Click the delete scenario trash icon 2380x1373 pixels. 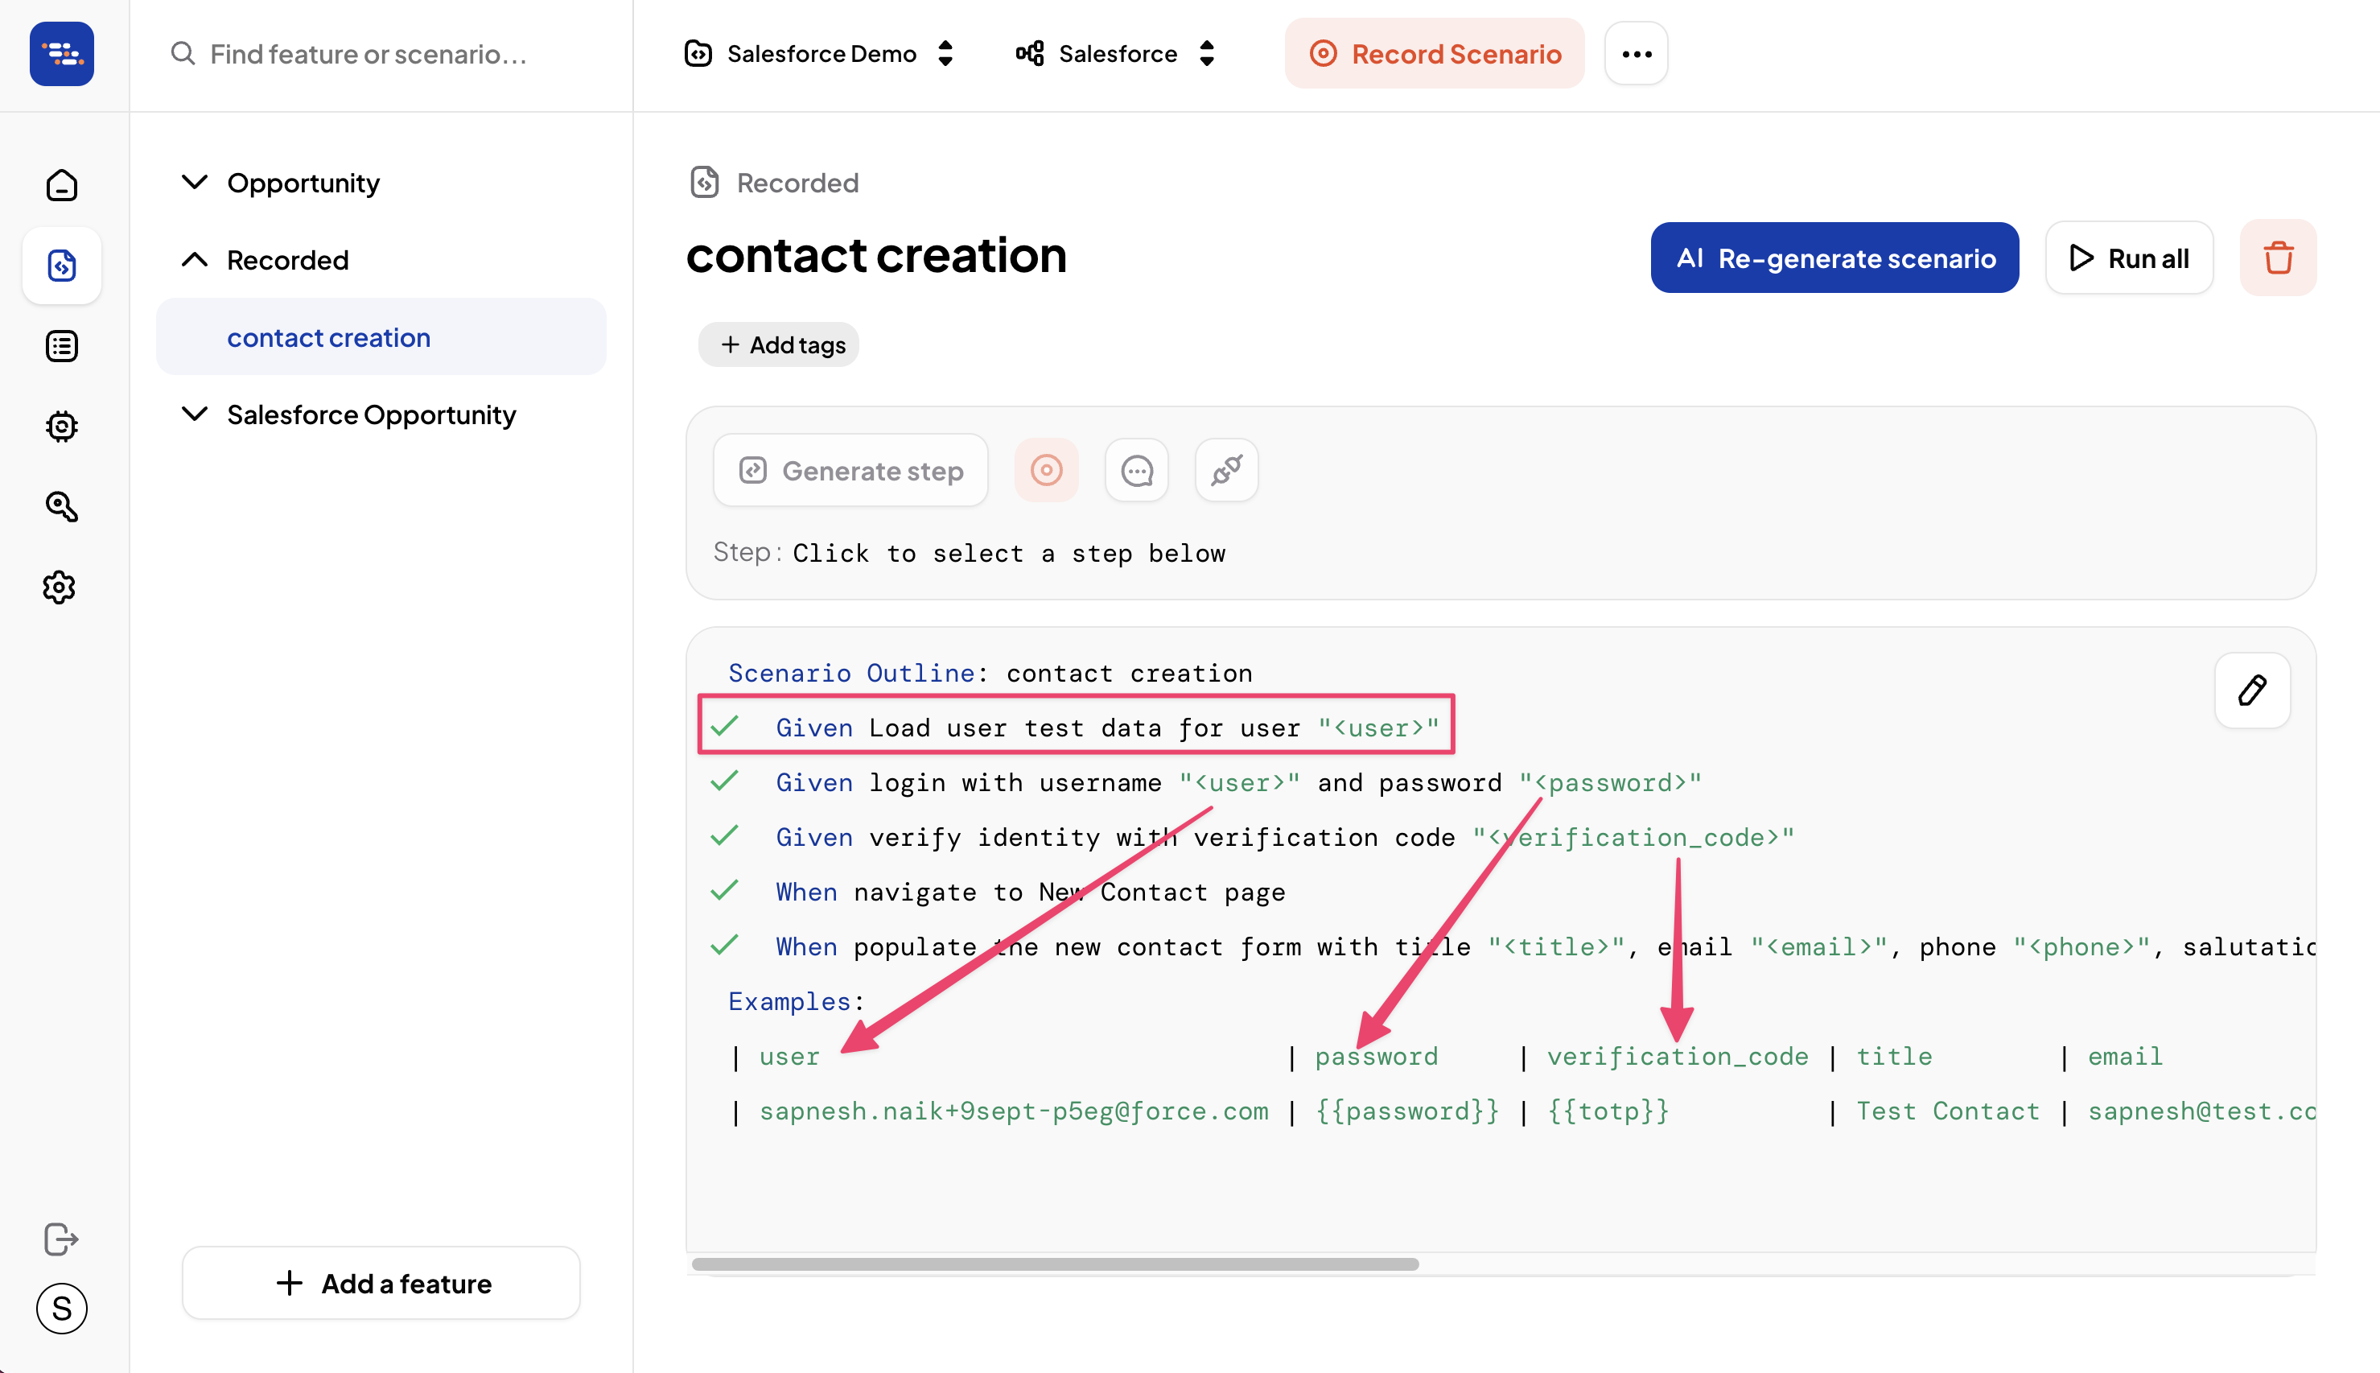(x=2279, y=257)
